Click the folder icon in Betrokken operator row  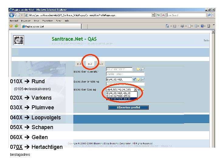(x=138, y=69)
